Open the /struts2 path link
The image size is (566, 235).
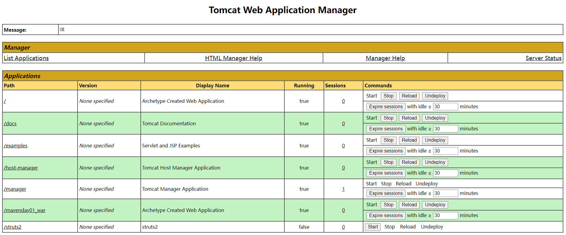13,227
